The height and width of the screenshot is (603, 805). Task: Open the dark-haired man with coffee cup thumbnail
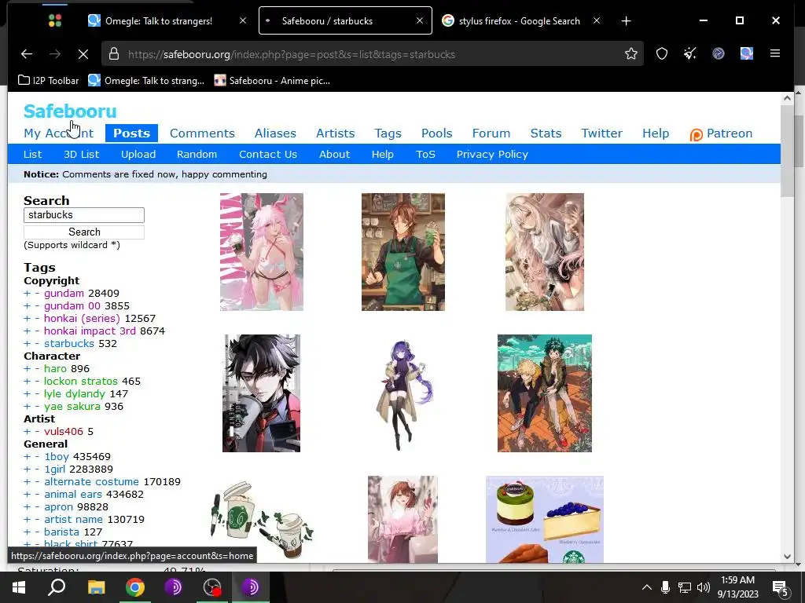click(x=261, y=393)
